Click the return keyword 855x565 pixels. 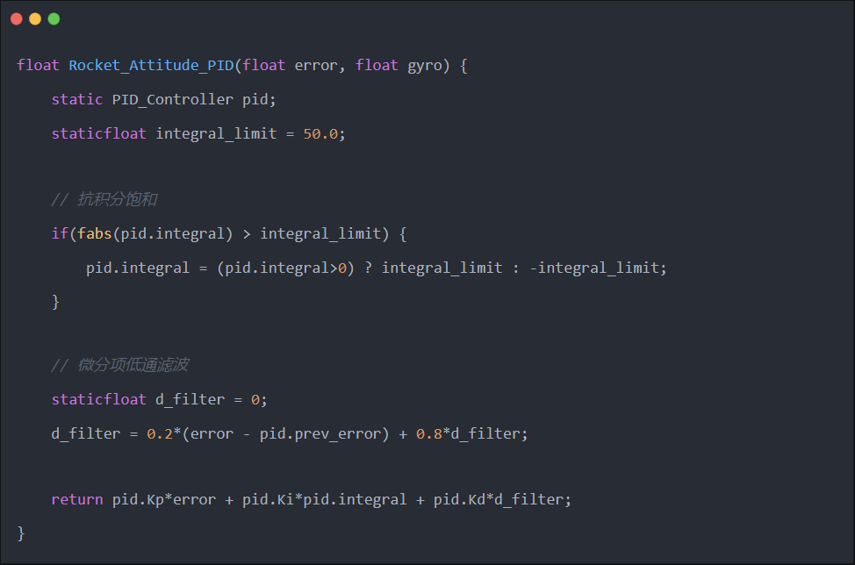click(77, 499)
